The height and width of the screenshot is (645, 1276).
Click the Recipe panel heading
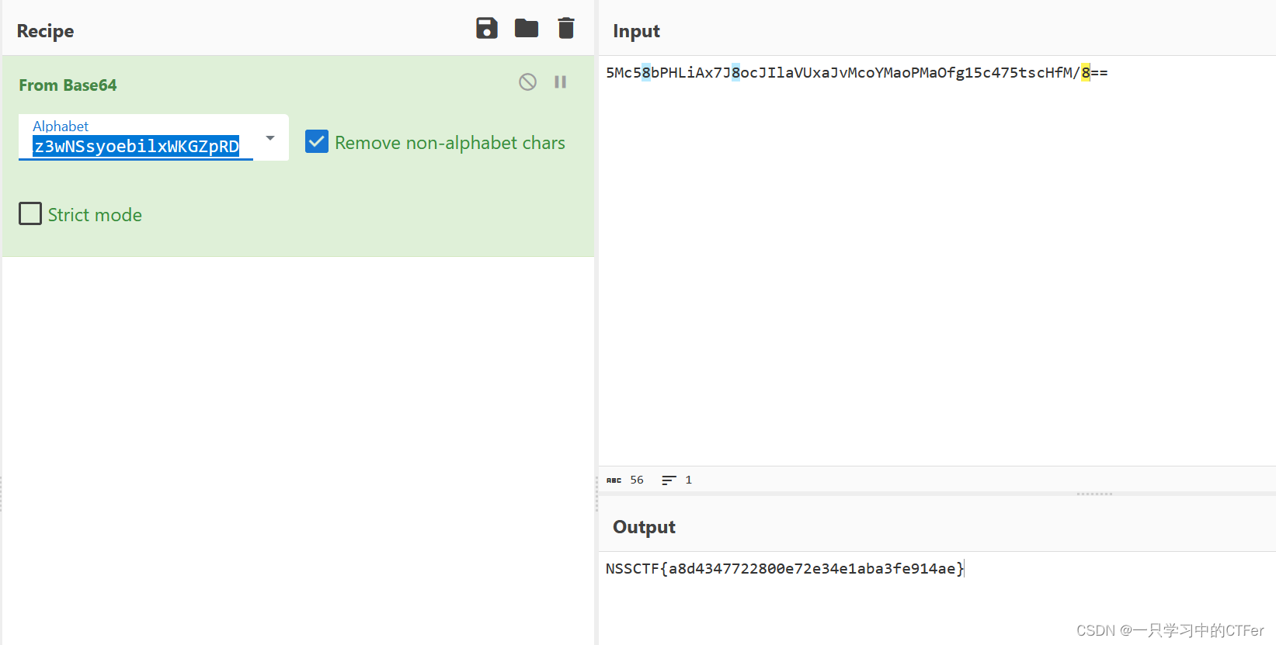point(45,31)
